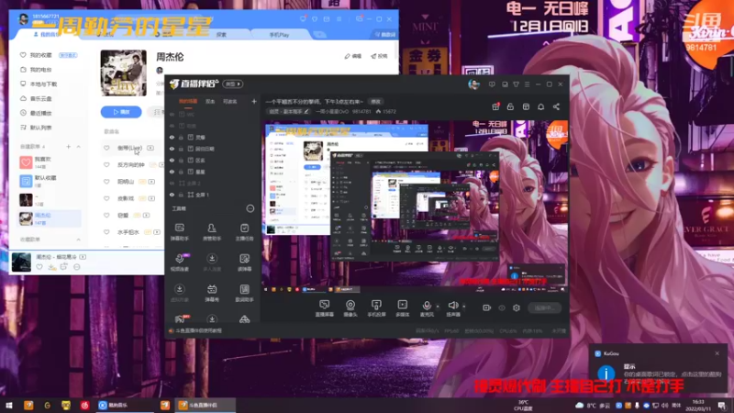Toggle preview eye icon near settings

502,307
